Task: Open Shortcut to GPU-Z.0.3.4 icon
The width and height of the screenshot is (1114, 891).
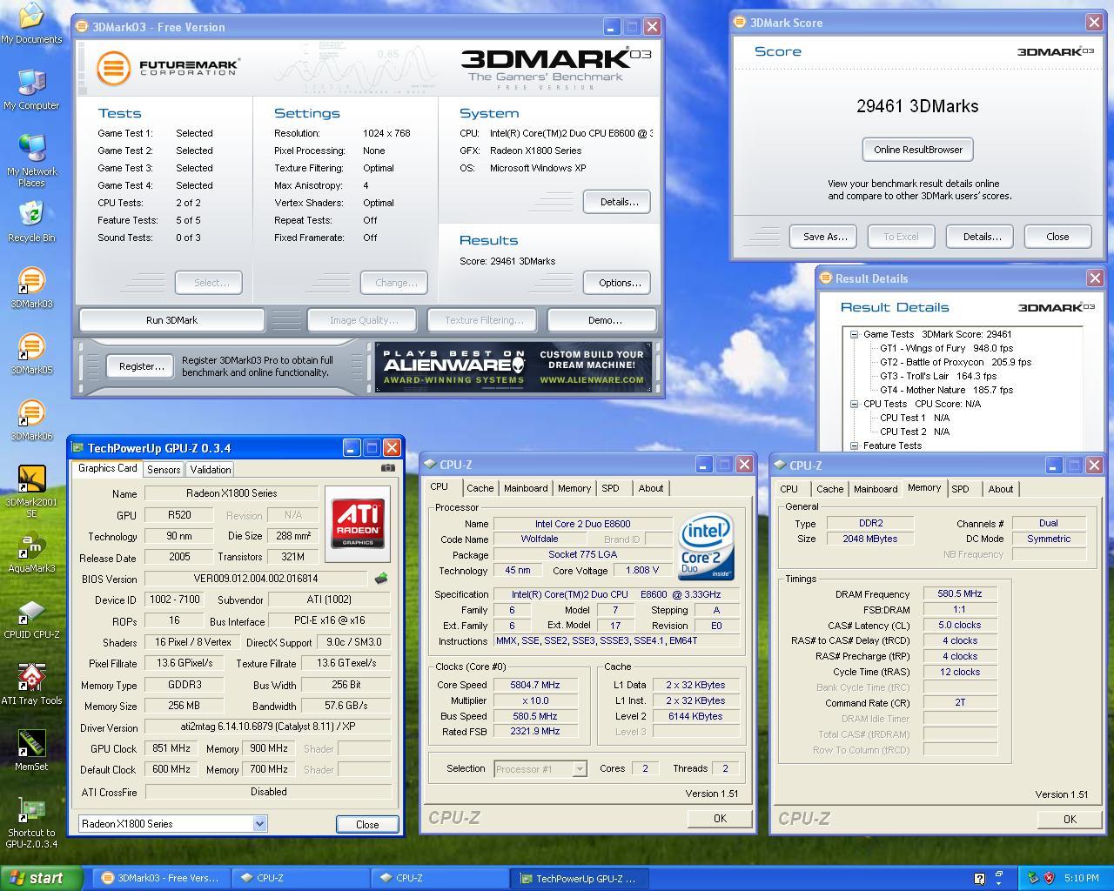Action: coord(31,822)
